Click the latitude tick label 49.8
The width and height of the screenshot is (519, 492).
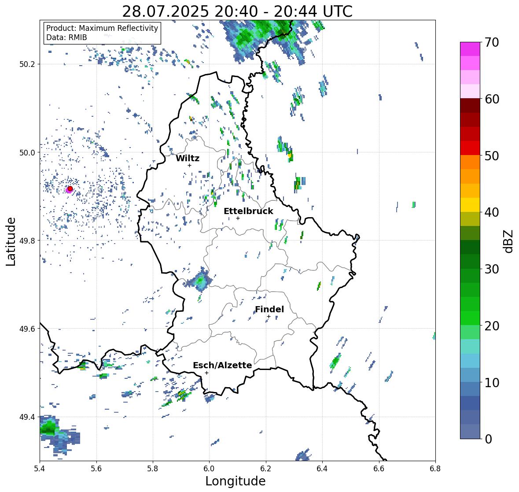coord(28,240)
